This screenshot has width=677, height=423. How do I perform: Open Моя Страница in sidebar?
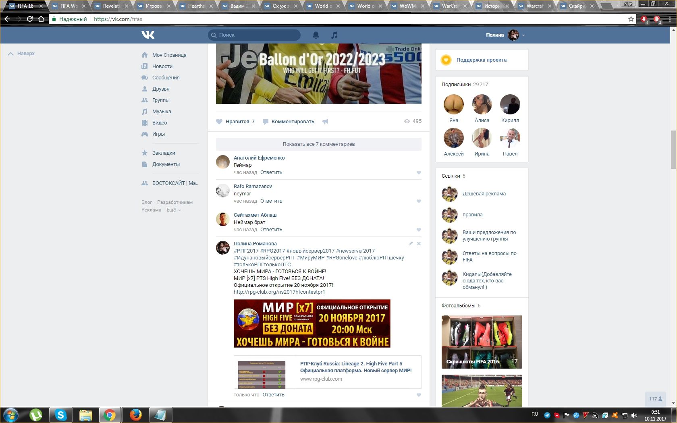coord(169,55)
